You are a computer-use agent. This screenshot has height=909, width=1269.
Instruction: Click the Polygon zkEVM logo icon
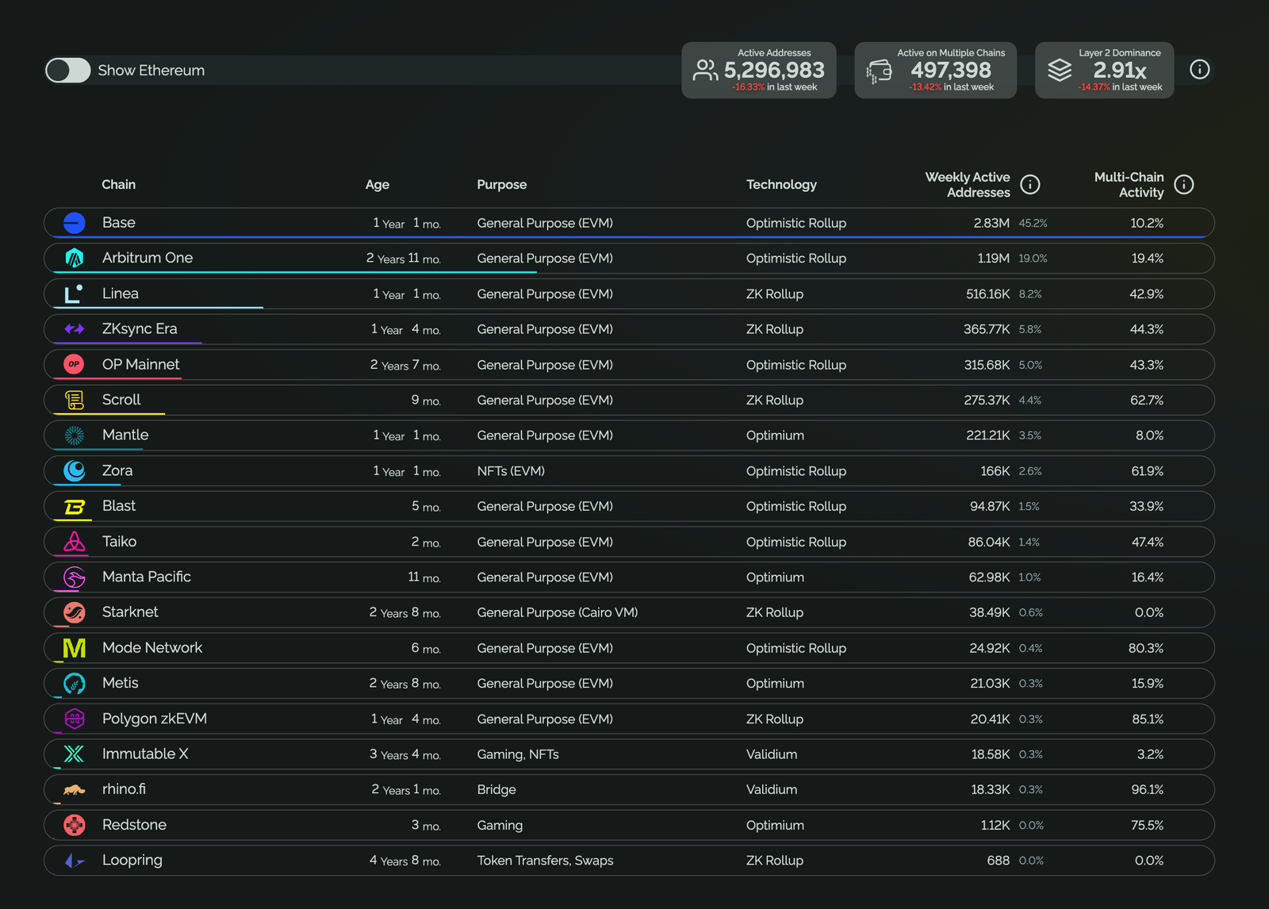[x=75, y=719]
